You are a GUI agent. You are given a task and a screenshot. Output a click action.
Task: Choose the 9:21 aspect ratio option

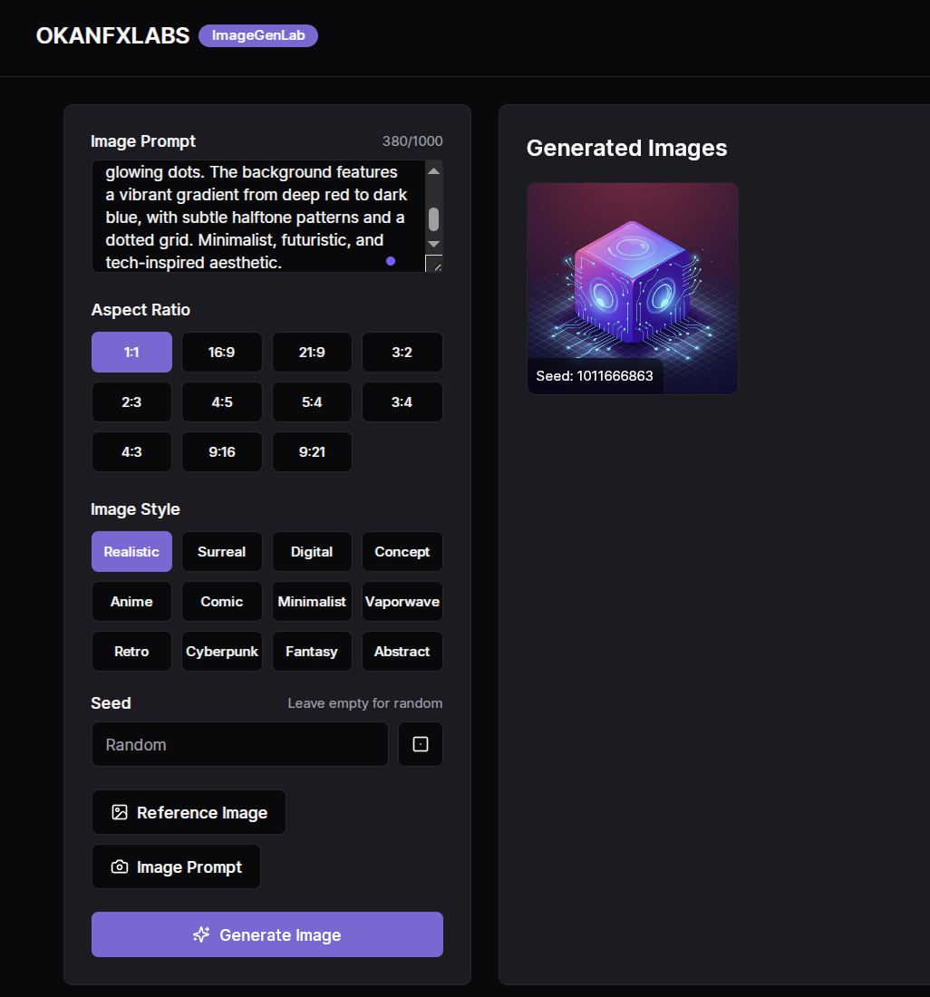point(312,451)
